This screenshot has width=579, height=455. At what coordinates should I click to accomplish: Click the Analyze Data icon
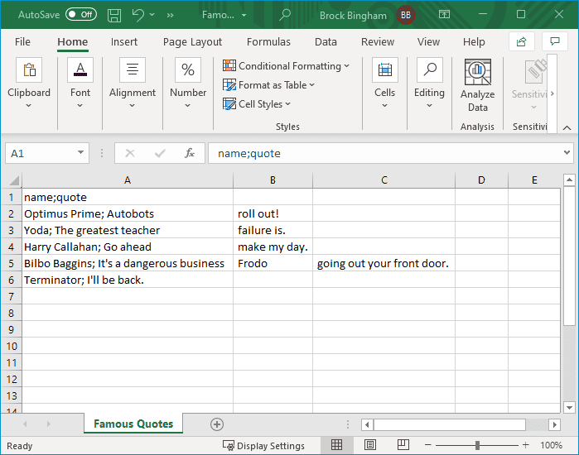pos(477,72)
